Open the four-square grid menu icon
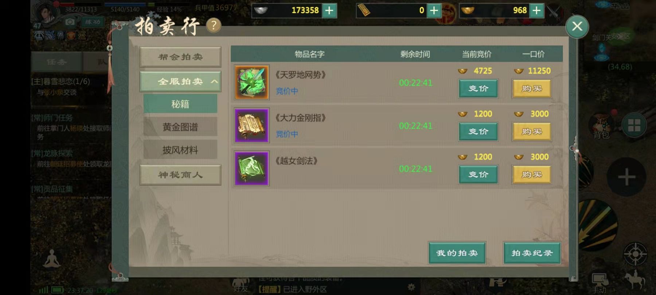The width and height of the screenshot is (656, 295). (x=634, y=125)
